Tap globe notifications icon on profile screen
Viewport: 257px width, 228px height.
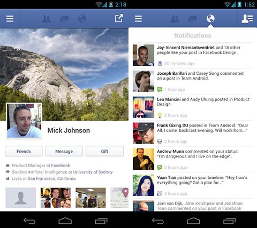82,19
